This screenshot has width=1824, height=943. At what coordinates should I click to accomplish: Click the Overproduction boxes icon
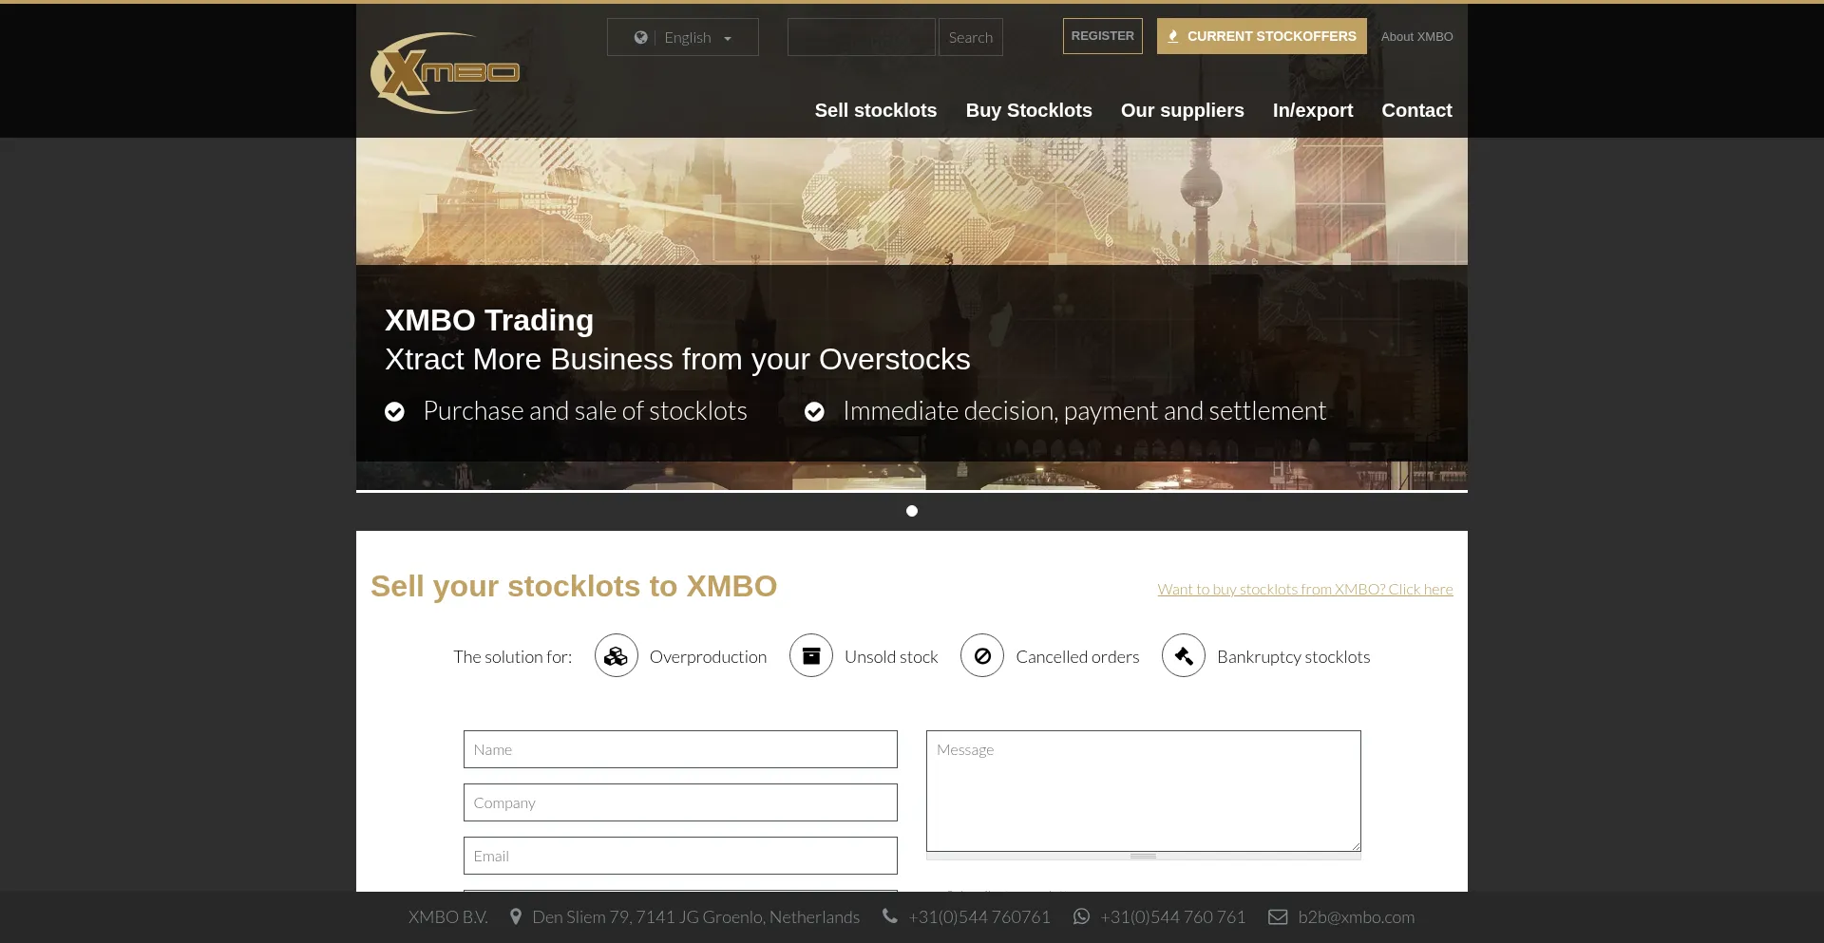617,655
